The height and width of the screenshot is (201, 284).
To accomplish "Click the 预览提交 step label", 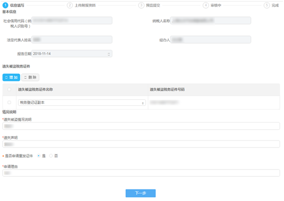I will tap(153, 6).
